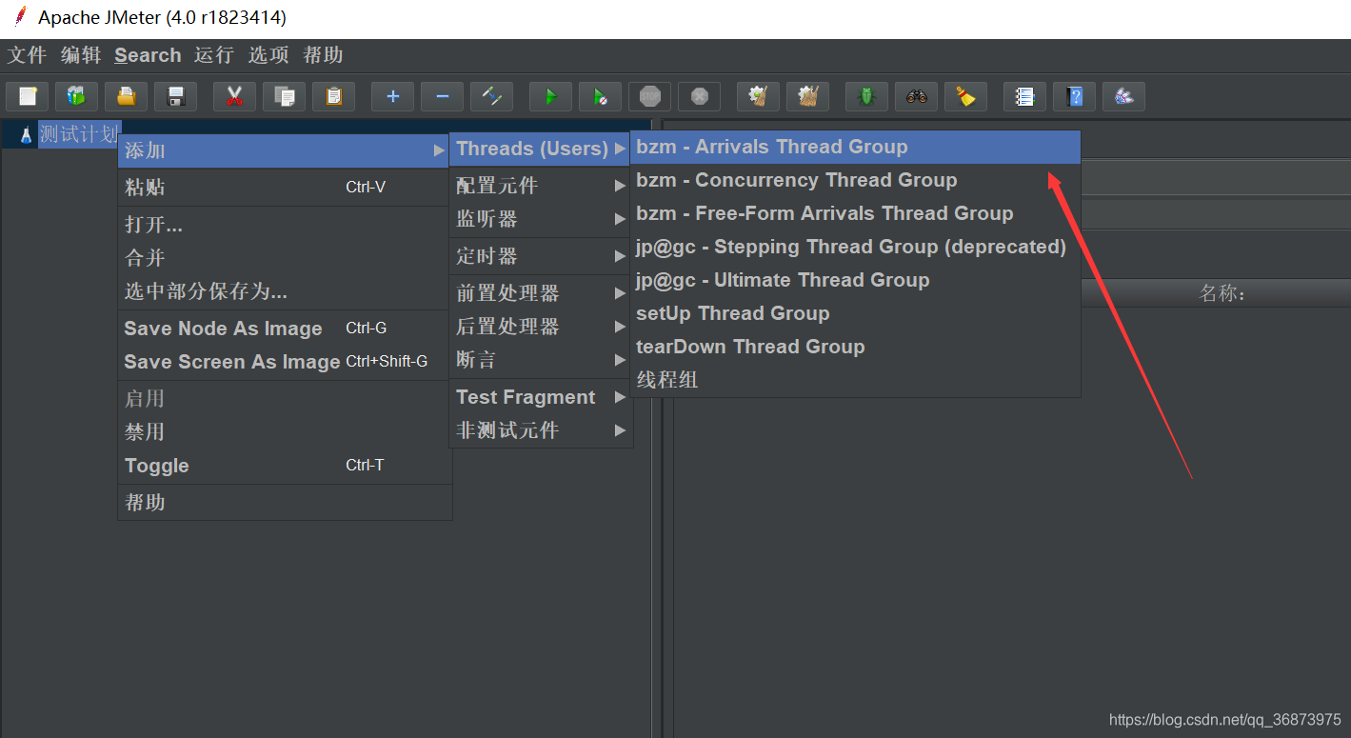Choose Save Screen As Image

284,362
